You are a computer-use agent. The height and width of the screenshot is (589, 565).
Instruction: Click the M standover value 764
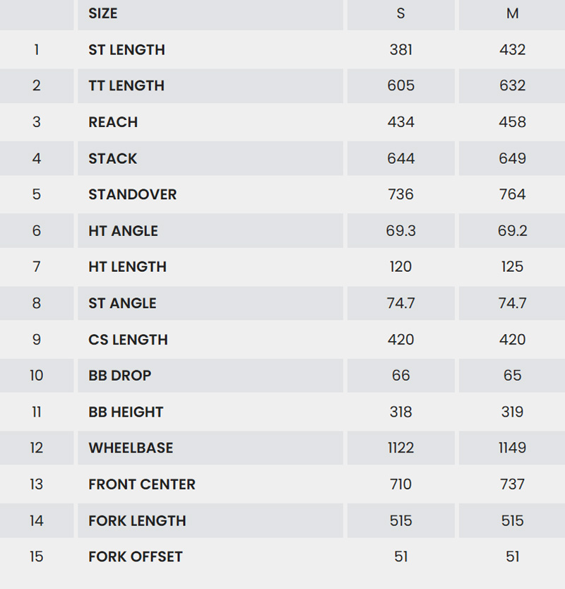(x=512, y=195)
